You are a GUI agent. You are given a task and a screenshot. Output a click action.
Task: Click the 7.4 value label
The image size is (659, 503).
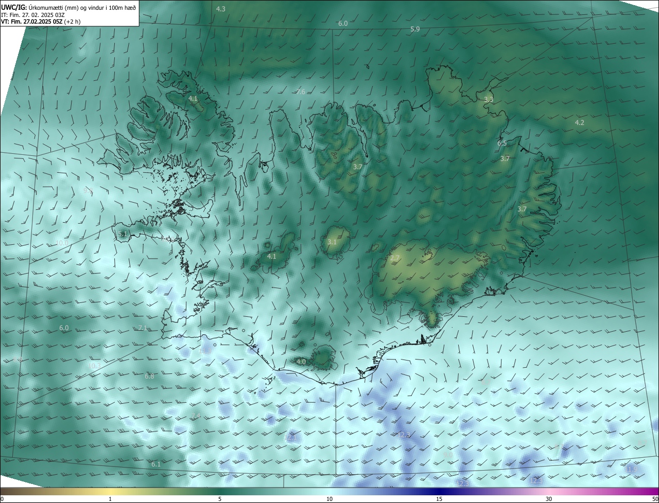click(196, 416)
